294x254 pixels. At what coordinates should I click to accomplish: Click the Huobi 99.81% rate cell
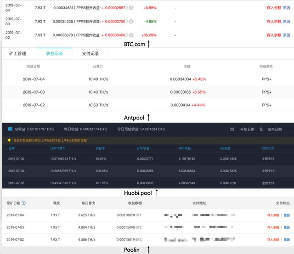point(101,158)
